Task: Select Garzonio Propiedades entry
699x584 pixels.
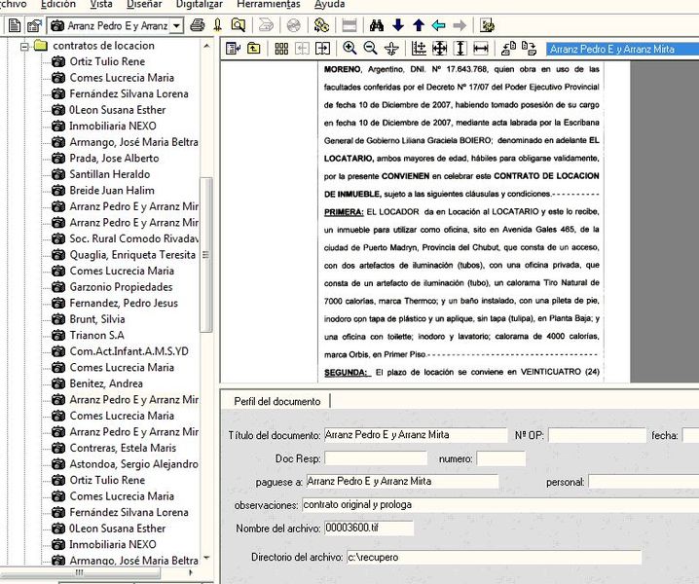Action: 121,287
